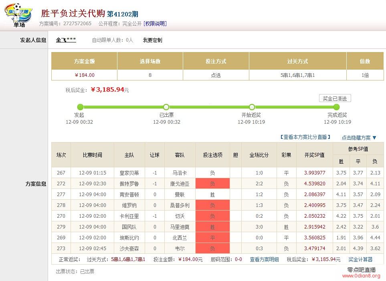
Task: Open initiator 金飞*** profile link
Action: [x=66, y=40]
